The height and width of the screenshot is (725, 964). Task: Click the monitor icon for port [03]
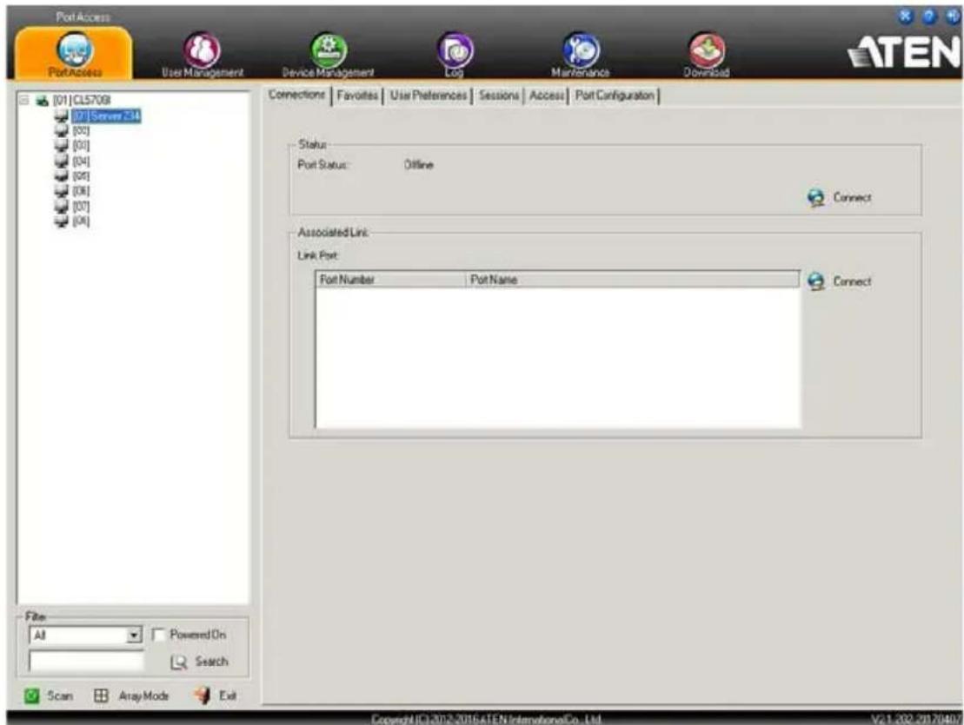click(x=62, y=146)
